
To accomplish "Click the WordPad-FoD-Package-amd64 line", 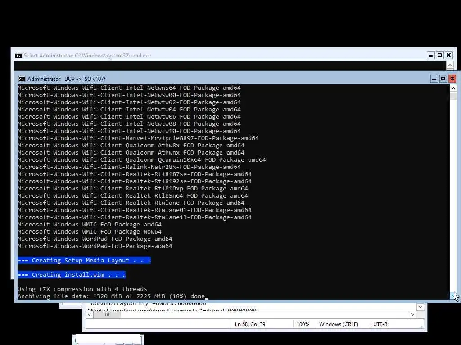I will tap(95, 239).
